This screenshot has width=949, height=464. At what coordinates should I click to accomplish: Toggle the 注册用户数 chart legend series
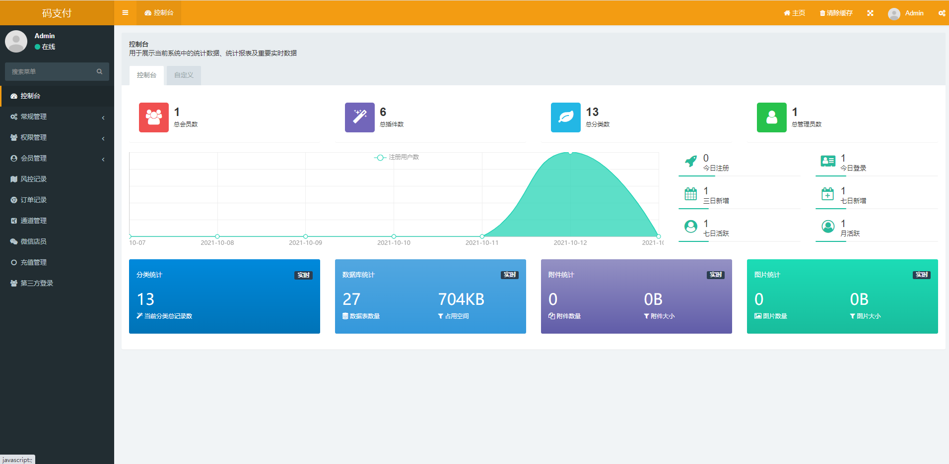(397, 157)
